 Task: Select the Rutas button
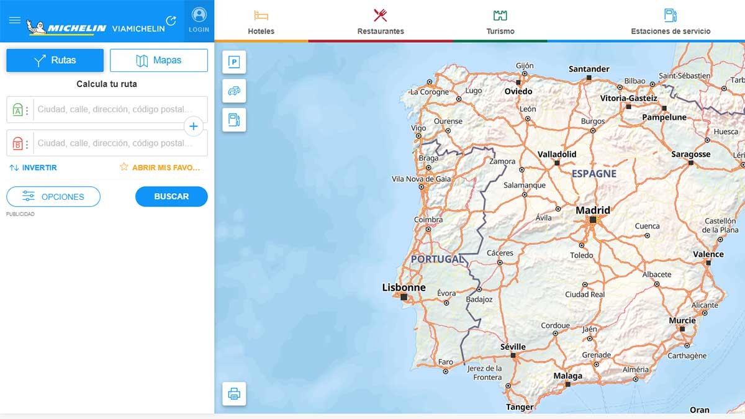pyautogui.click(x=55, y=60)
